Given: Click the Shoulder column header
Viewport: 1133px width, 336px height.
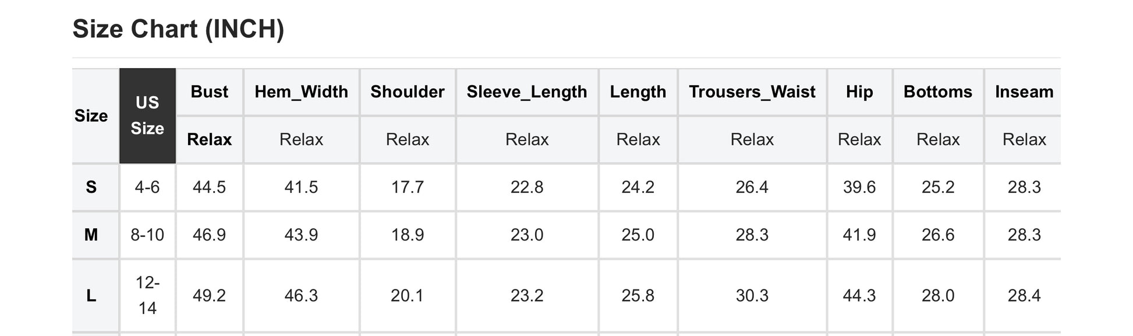Looking at the screenshot, I should pyautogui.click(x=407, y=92).
